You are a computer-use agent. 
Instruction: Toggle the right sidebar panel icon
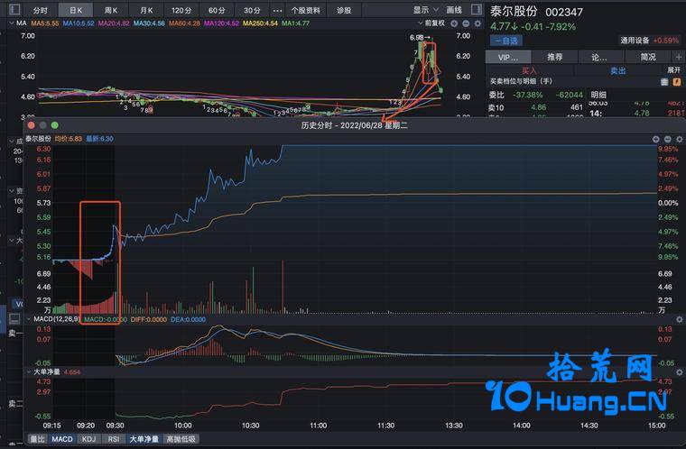pyautogui.click(x=477, y=9)
